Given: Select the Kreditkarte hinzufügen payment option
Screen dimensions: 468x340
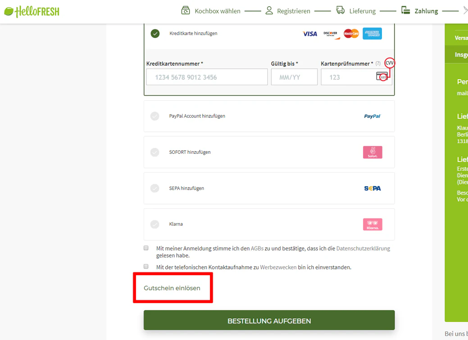Looking at the screenshot, I should pyautogui.click(x=155, y=33).
